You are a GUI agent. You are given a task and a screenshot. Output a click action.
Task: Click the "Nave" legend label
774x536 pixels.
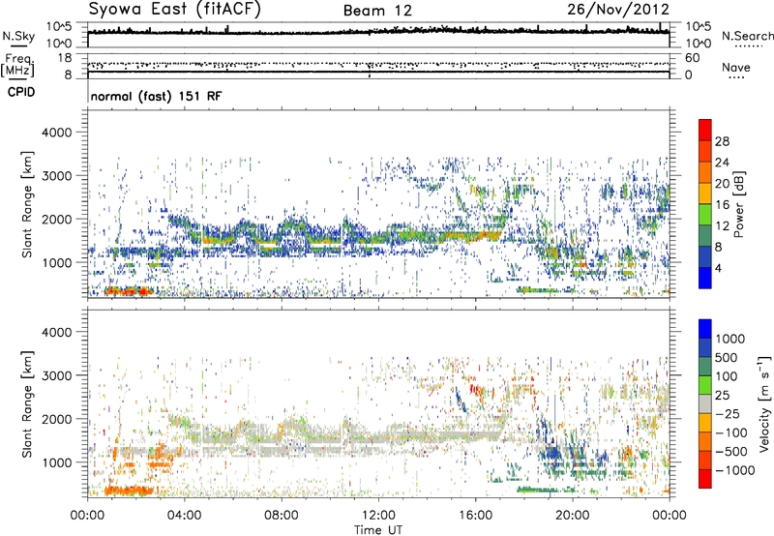click(x=736, y=67)
